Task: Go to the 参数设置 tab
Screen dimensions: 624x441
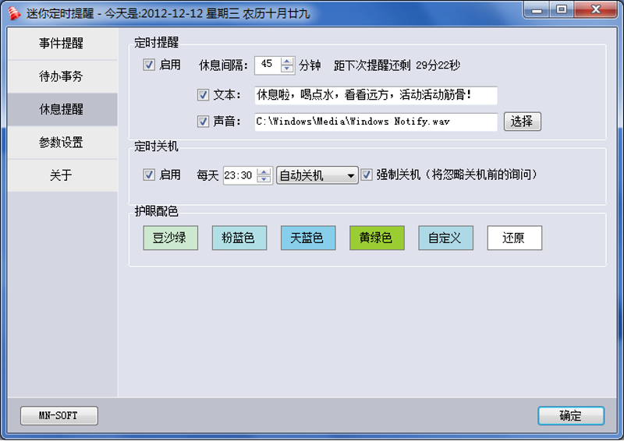Action: point(62,143)
